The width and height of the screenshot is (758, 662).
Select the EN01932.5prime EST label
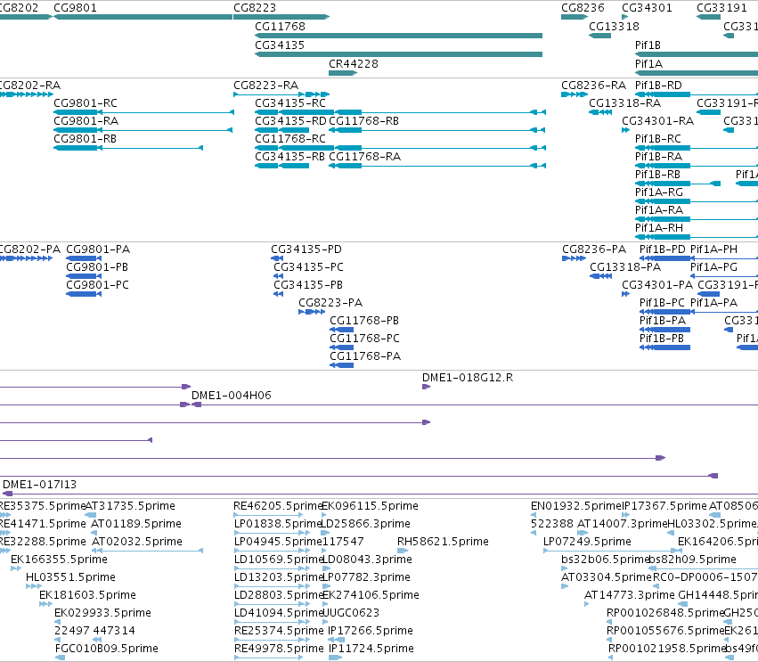pyautogui.click(x=575, y=506)
